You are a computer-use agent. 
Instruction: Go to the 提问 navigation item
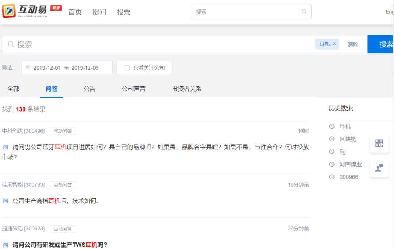point(99,12)
